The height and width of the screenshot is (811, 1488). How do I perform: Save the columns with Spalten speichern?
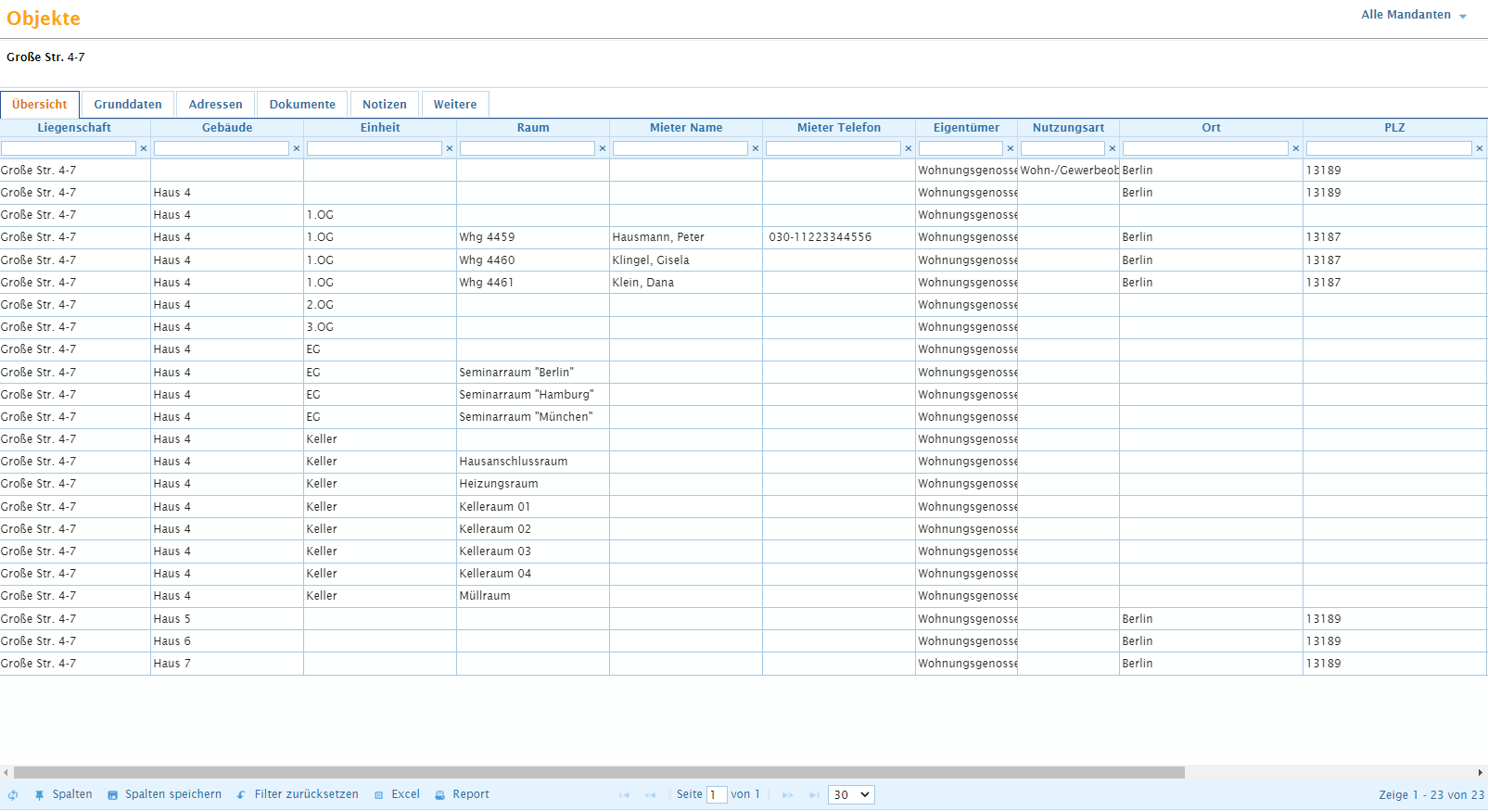click(165, 794)
